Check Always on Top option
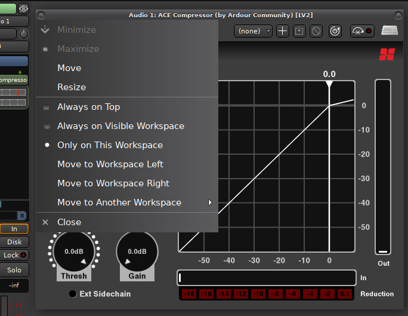408x316 pixels. [x=88, y=107]
